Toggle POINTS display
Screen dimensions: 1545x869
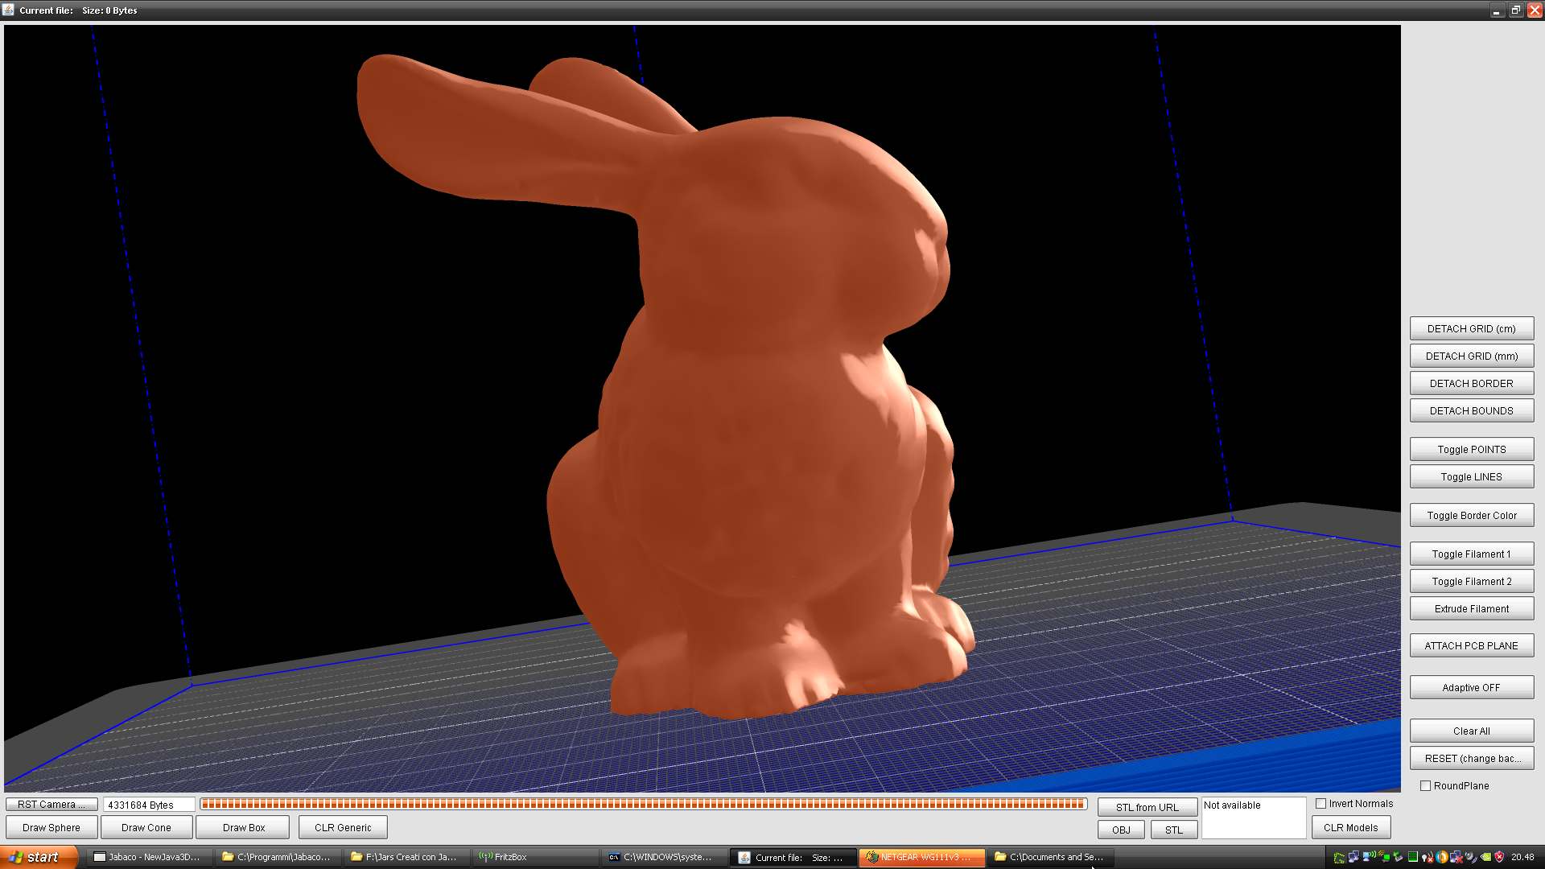(1471, 449)
